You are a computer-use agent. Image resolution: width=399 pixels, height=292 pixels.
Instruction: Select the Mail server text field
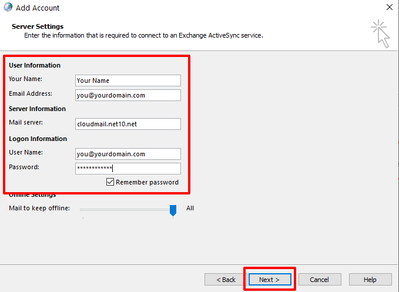128,124
